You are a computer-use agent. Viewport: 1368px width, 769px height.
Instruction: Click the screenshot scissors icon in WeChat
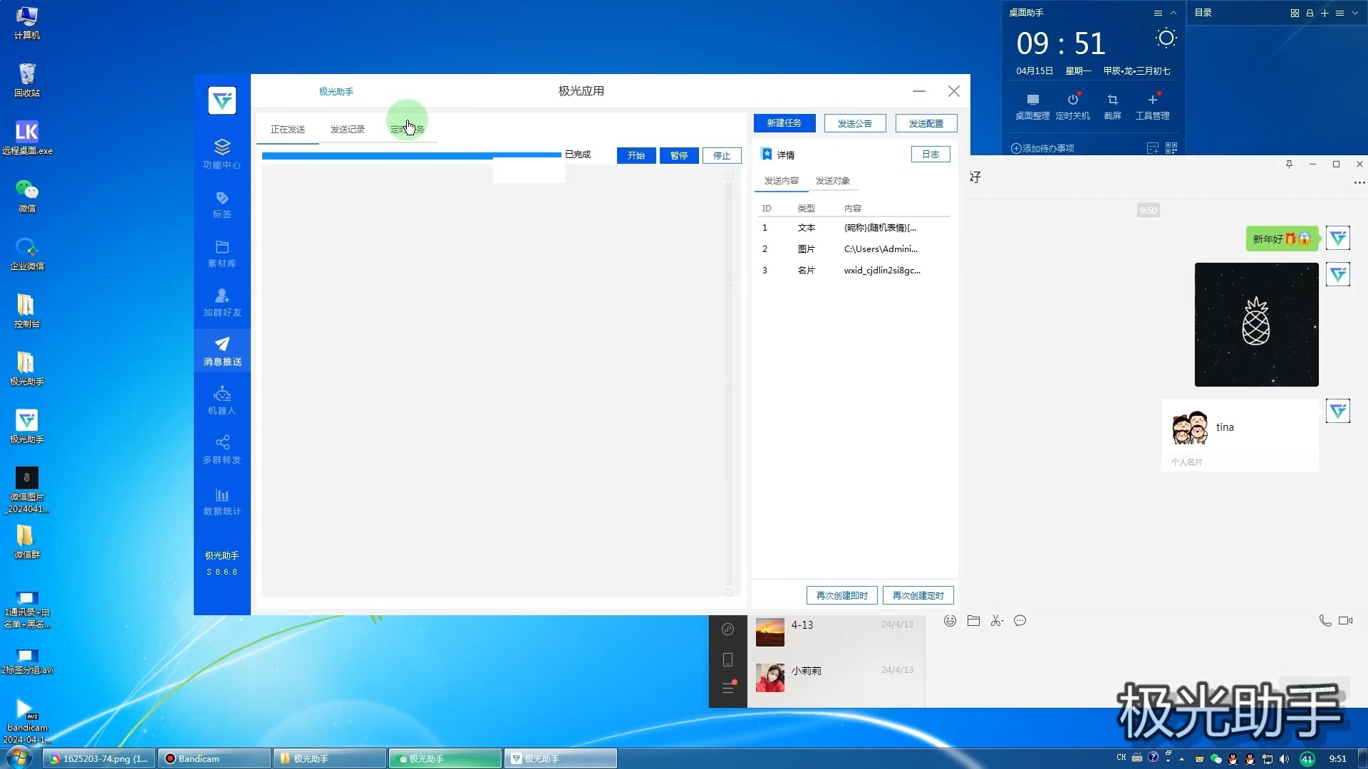[997, 621]
